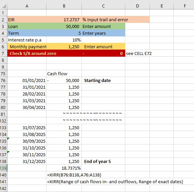This screenshot has width=194, height=192.
Task: Click the EIR label cell
Action: tap(27, 20)
